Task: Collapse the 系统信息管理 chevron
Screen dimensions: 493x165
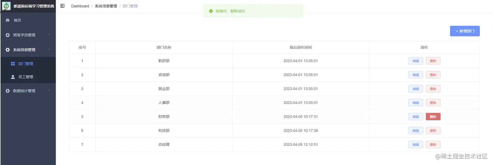Action: click(49, 50)
